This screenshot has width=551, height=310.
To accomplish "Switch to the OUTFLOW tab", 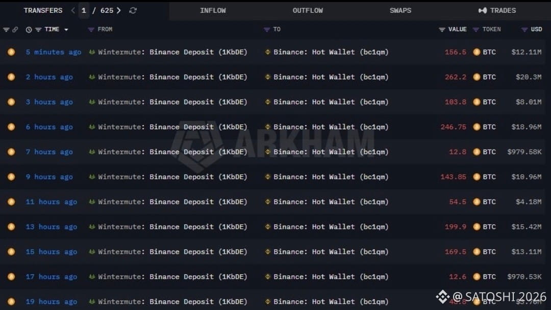I will point(308,11).
